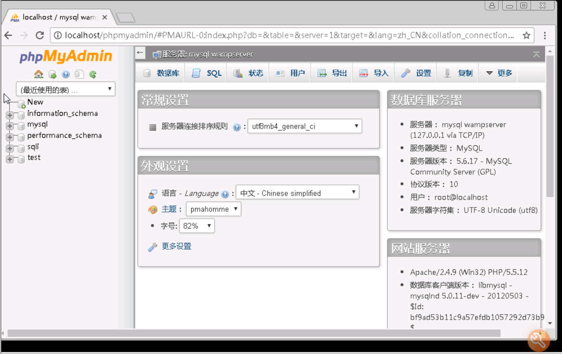Click information_schema database cylinder icon
Image resolution: width=562 pixels, height=354 pixels.
[x=21, y=115]
